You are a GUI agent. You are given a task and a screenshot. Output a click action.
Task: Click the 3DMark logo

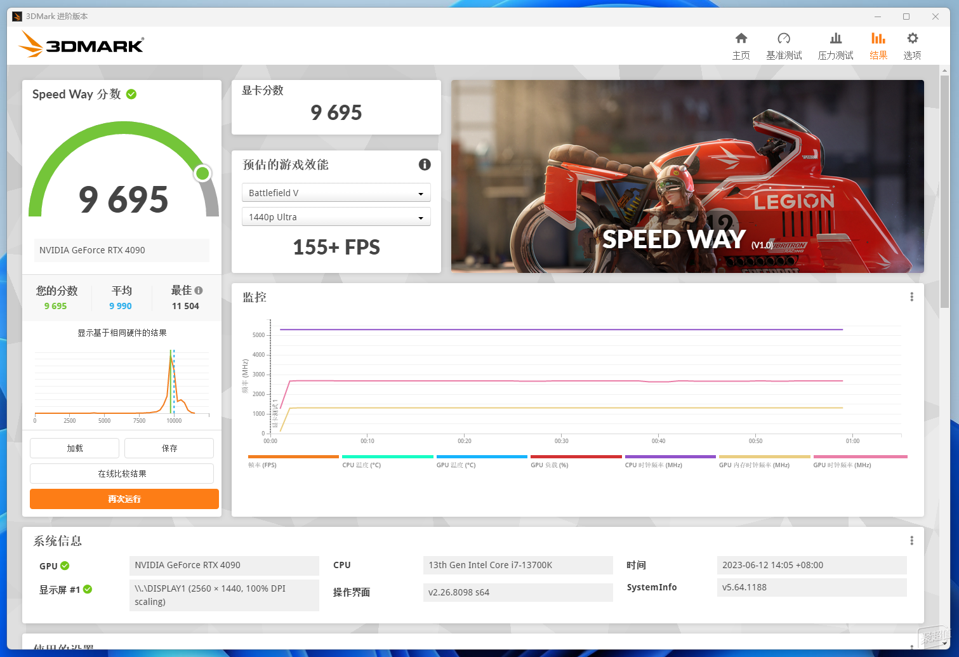pyautogui.click(x=81, y=44)
